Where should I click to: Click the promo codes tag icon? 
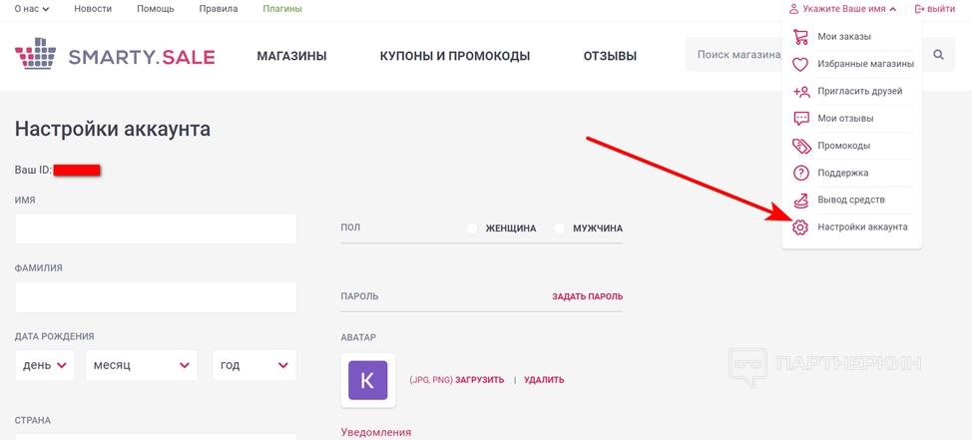(x=800, y=146)
